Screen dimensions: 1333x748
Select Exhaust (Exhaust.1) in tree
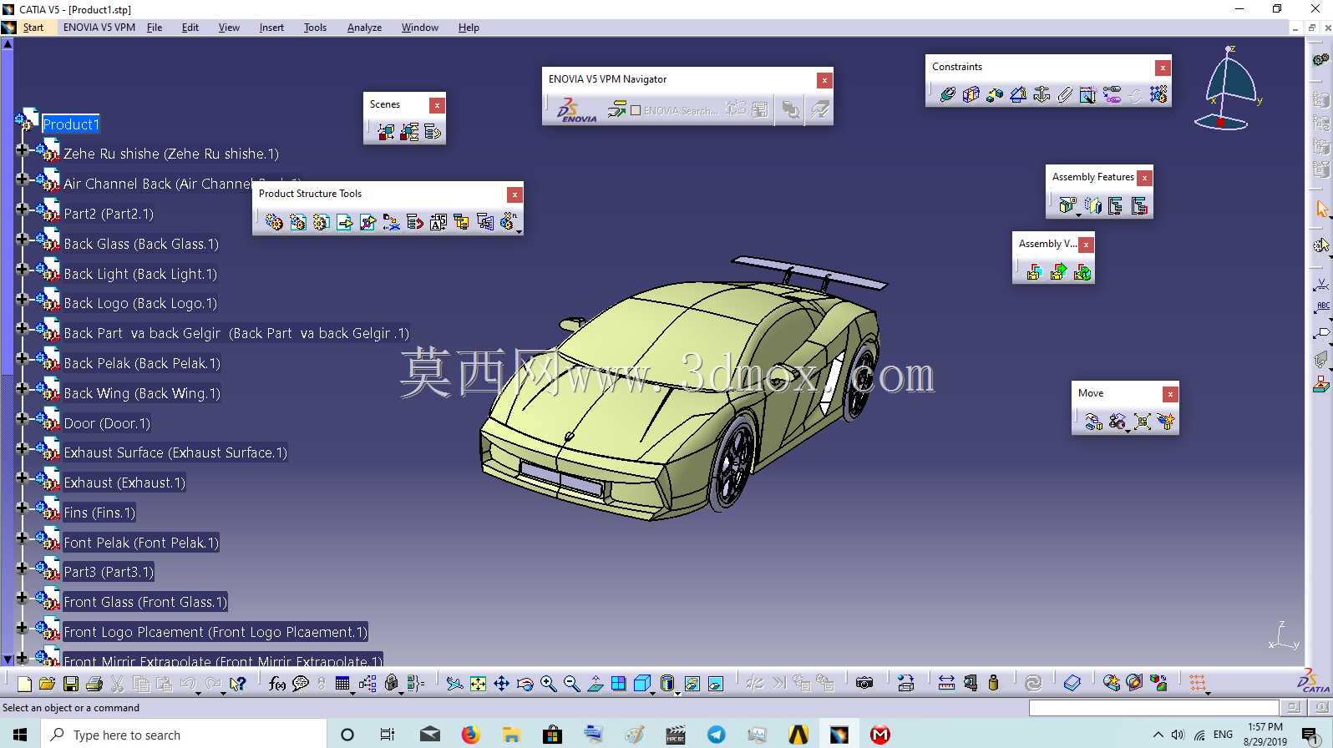click(124, 483)
